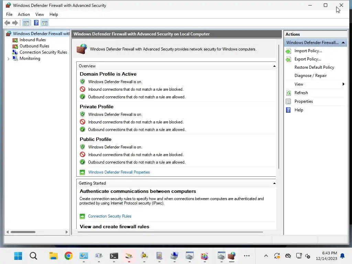
Task: Click taskbar overflow three dots
Action: (x=247, y=256)
